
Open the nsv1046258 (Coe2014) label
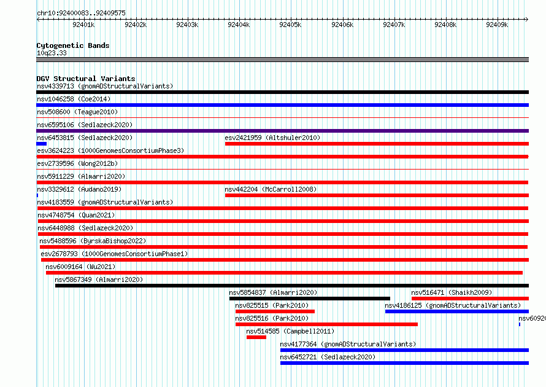(x=74, y=99)
